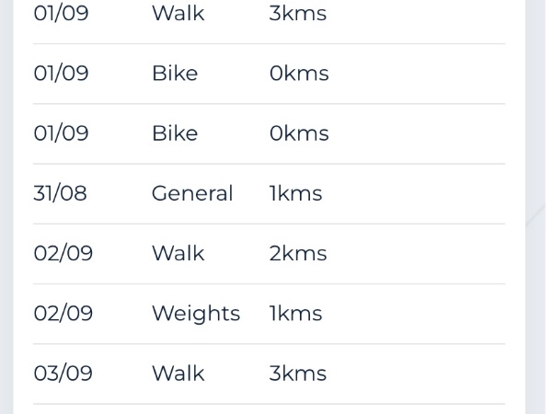
Task: Select "1kms" in the General row
Action: click(x=295, y=194)
